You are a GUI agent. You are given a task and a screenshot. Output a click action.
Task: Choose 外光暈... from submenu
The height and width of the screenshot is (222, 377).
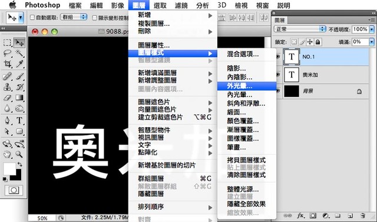tap(247, 86)
